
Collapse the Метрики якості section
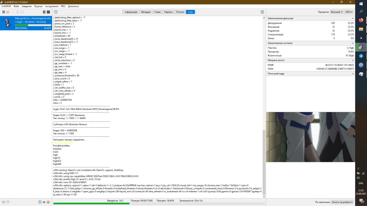(353, 60)
